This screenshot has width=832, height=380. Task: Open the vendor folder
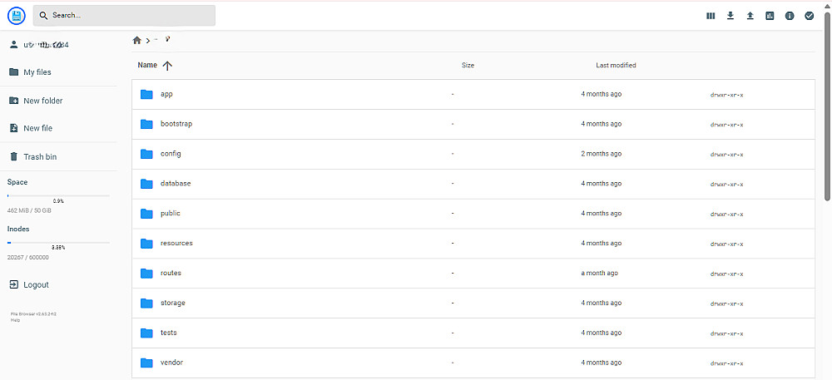click(x=473, y=363)
